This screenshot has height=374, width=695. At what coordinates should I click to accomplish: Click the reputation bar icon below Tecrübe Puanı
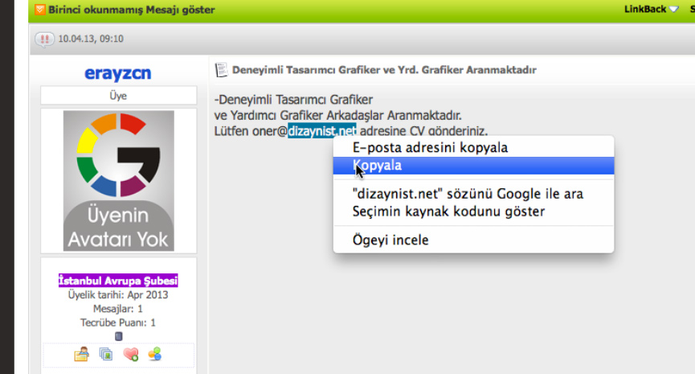click(119, 336)
